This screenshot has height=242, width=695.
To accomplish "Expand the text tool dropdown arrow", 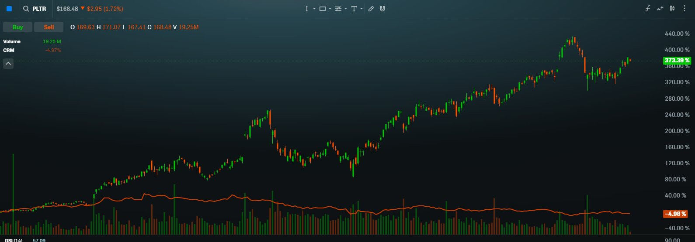I will coord(361,9).
